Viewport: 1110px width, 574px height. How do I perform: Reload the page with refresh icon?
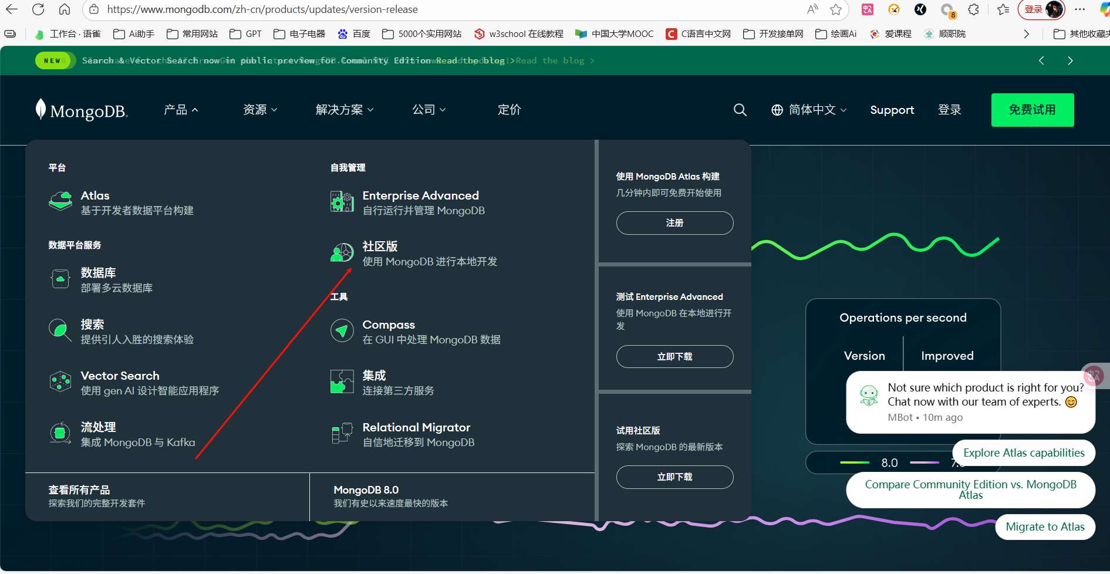(x=38, y=9)
